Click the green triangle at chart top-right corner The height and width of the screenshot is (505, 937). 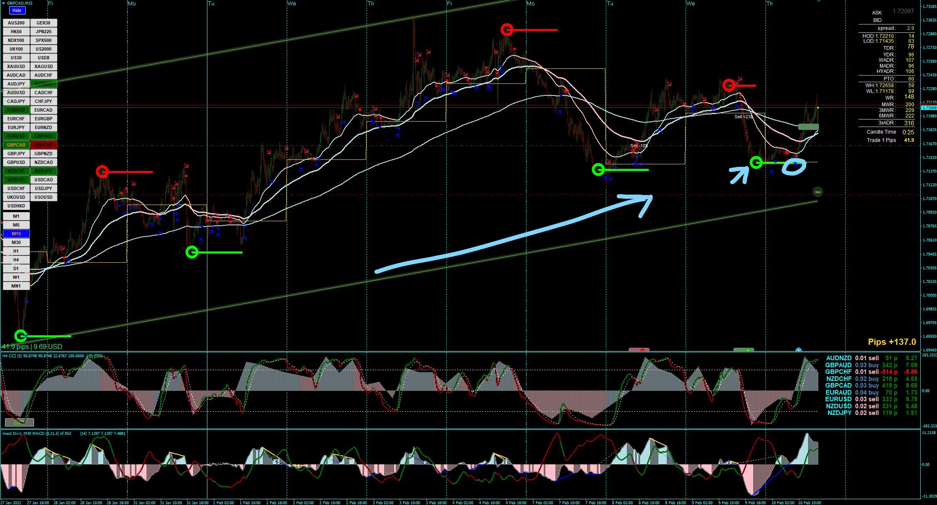pos(819,1)
